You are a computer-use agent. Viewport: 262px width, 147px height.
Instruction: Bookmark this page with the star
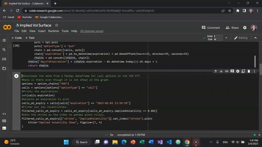(230, 11)
